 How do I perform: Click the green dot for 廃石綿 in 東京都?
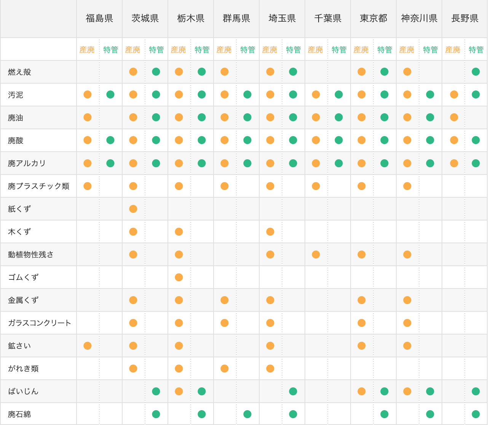coord(384,414)
